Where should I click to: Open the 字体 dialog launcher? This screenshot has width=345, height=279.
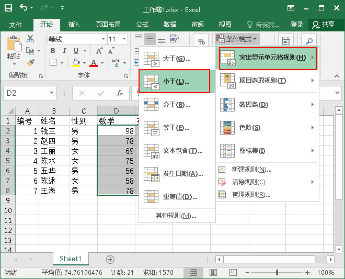click(x=126, y=76)
